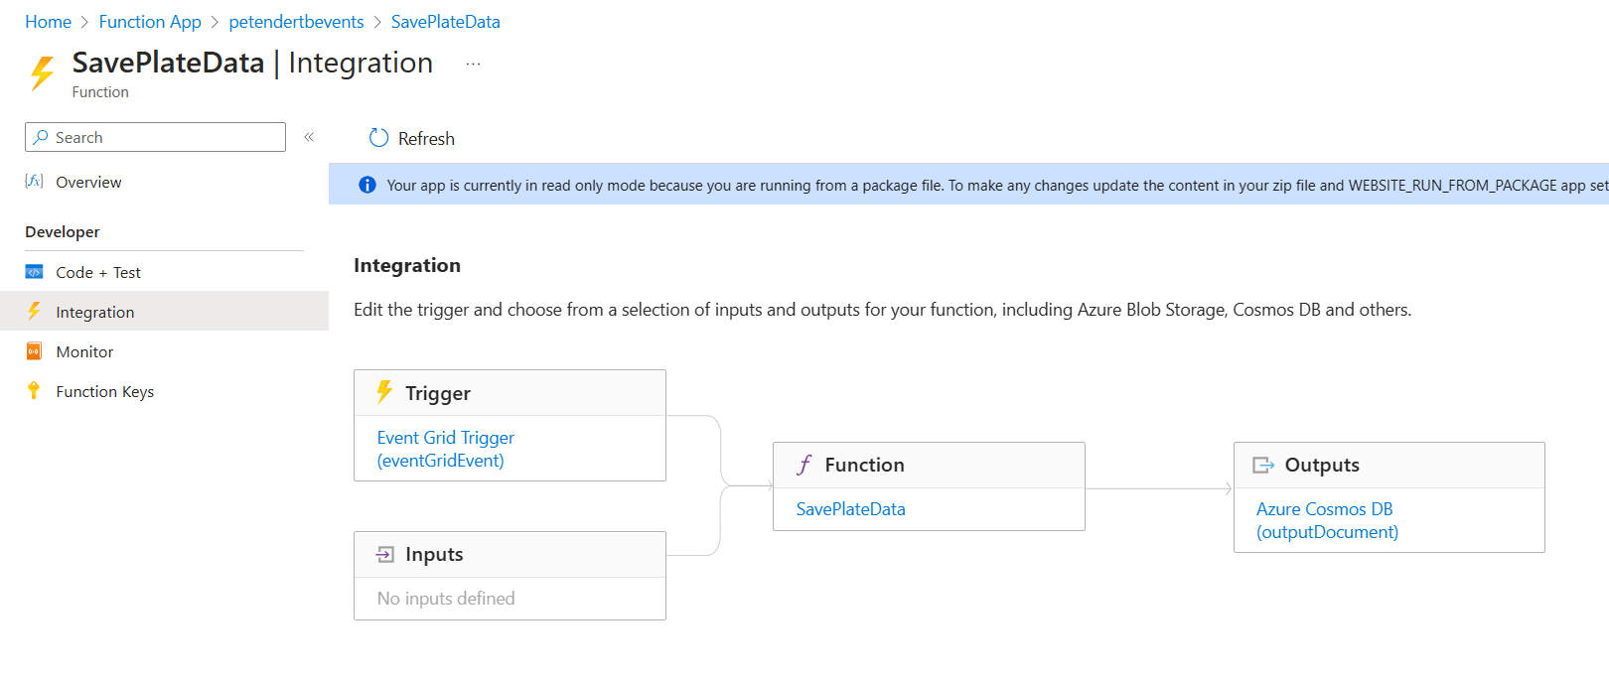Viewport: 1609px width, 681px height.
Task: Click the Overview function icon in sidebar
Action: pos(34,182)
